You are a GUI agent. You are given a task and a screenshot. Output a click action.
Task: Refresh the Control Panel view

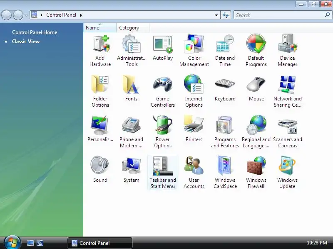pyautogui.click(x=226, y=15)
